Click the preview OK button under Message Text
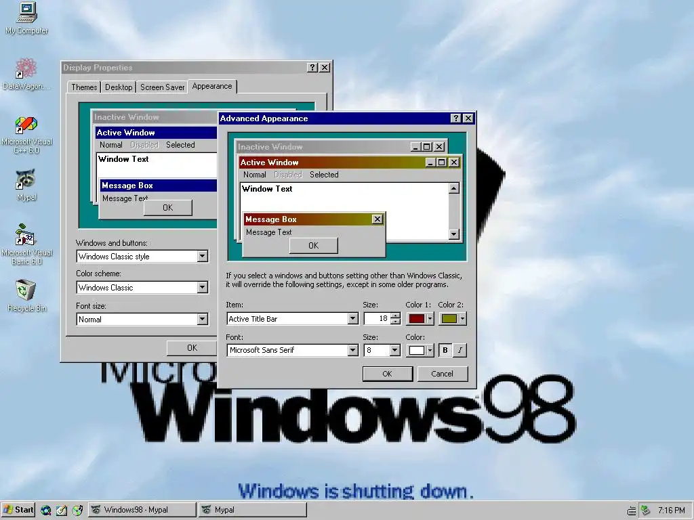This screenshot has height=520, width=694. coord(313,245)
